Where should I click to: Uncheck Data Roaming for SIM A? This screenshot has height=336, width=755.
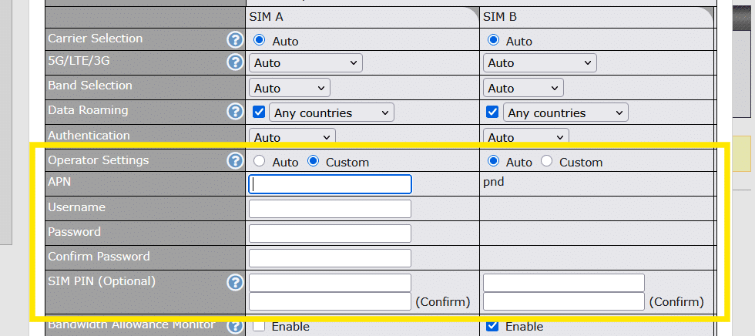[259, 113]
